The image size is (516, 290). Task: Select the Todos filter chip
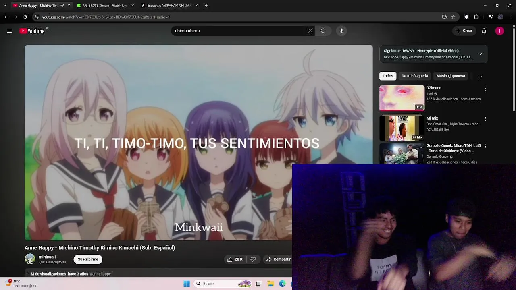coord(388,76)
